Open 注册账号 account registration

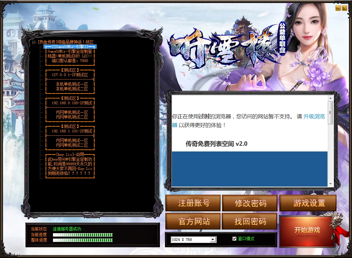193,203
